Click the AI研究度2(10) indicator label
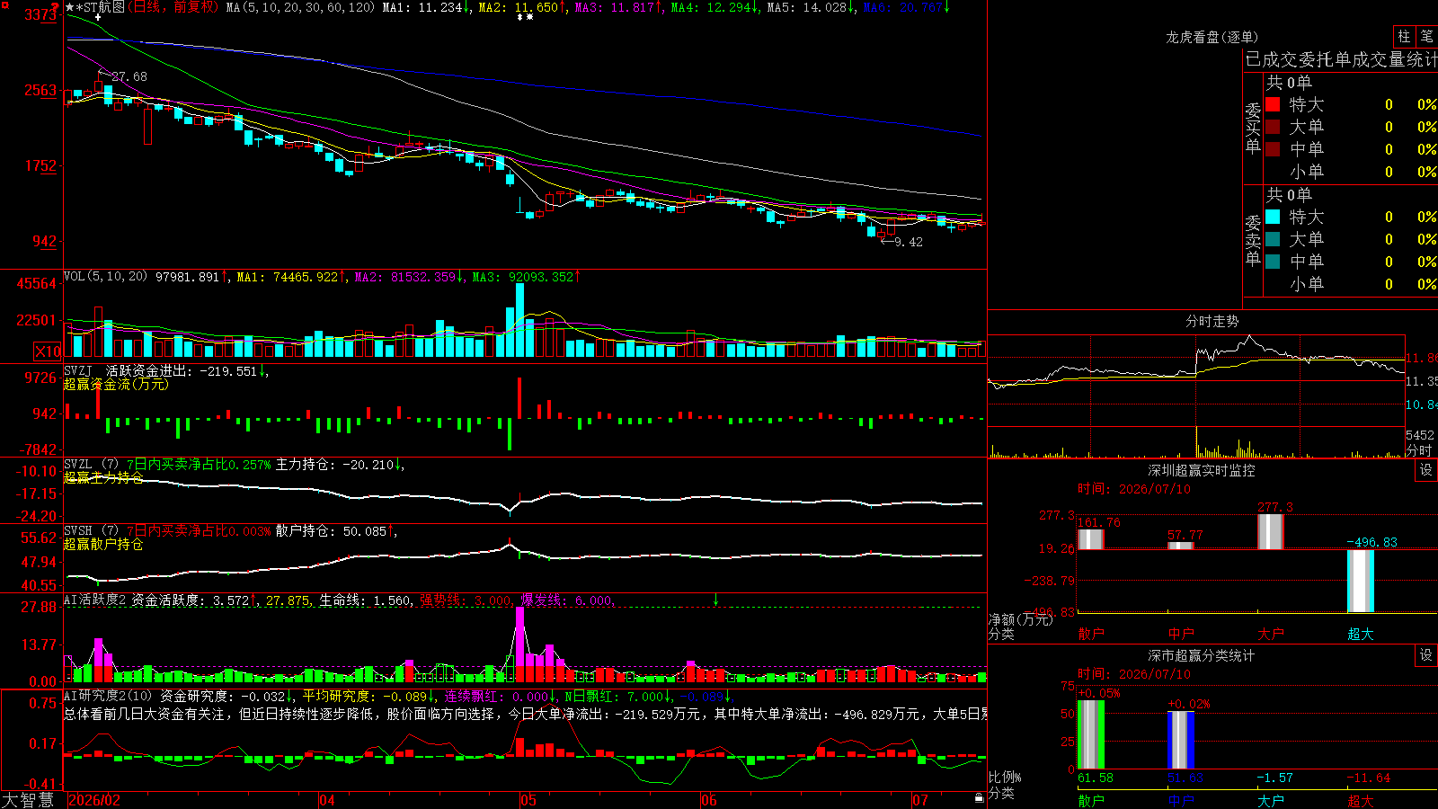Image resolution: width=1438 pixels, height=809 pixels. click(x=108, y=696)
